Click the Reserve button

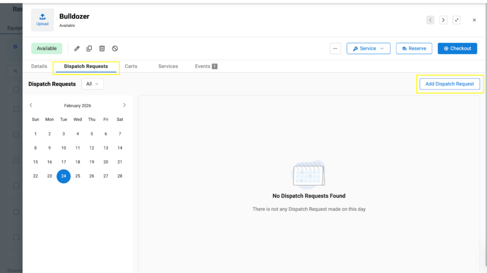(414, 48)
